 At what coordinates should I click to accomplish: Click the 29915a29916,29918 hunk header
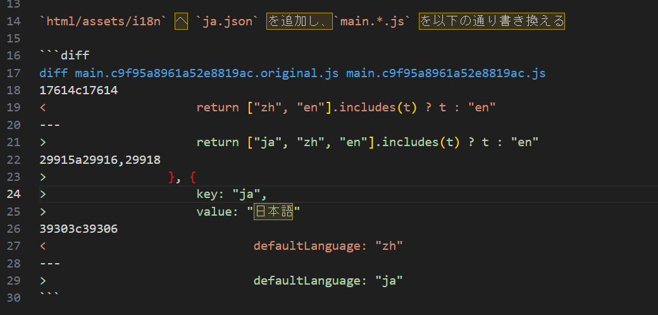[x=100, y=160]
